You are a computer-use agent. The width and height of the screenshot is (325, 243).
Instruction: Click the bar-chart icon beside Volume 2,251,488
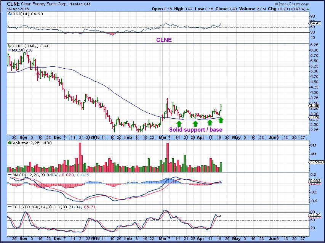pos(10,143)
